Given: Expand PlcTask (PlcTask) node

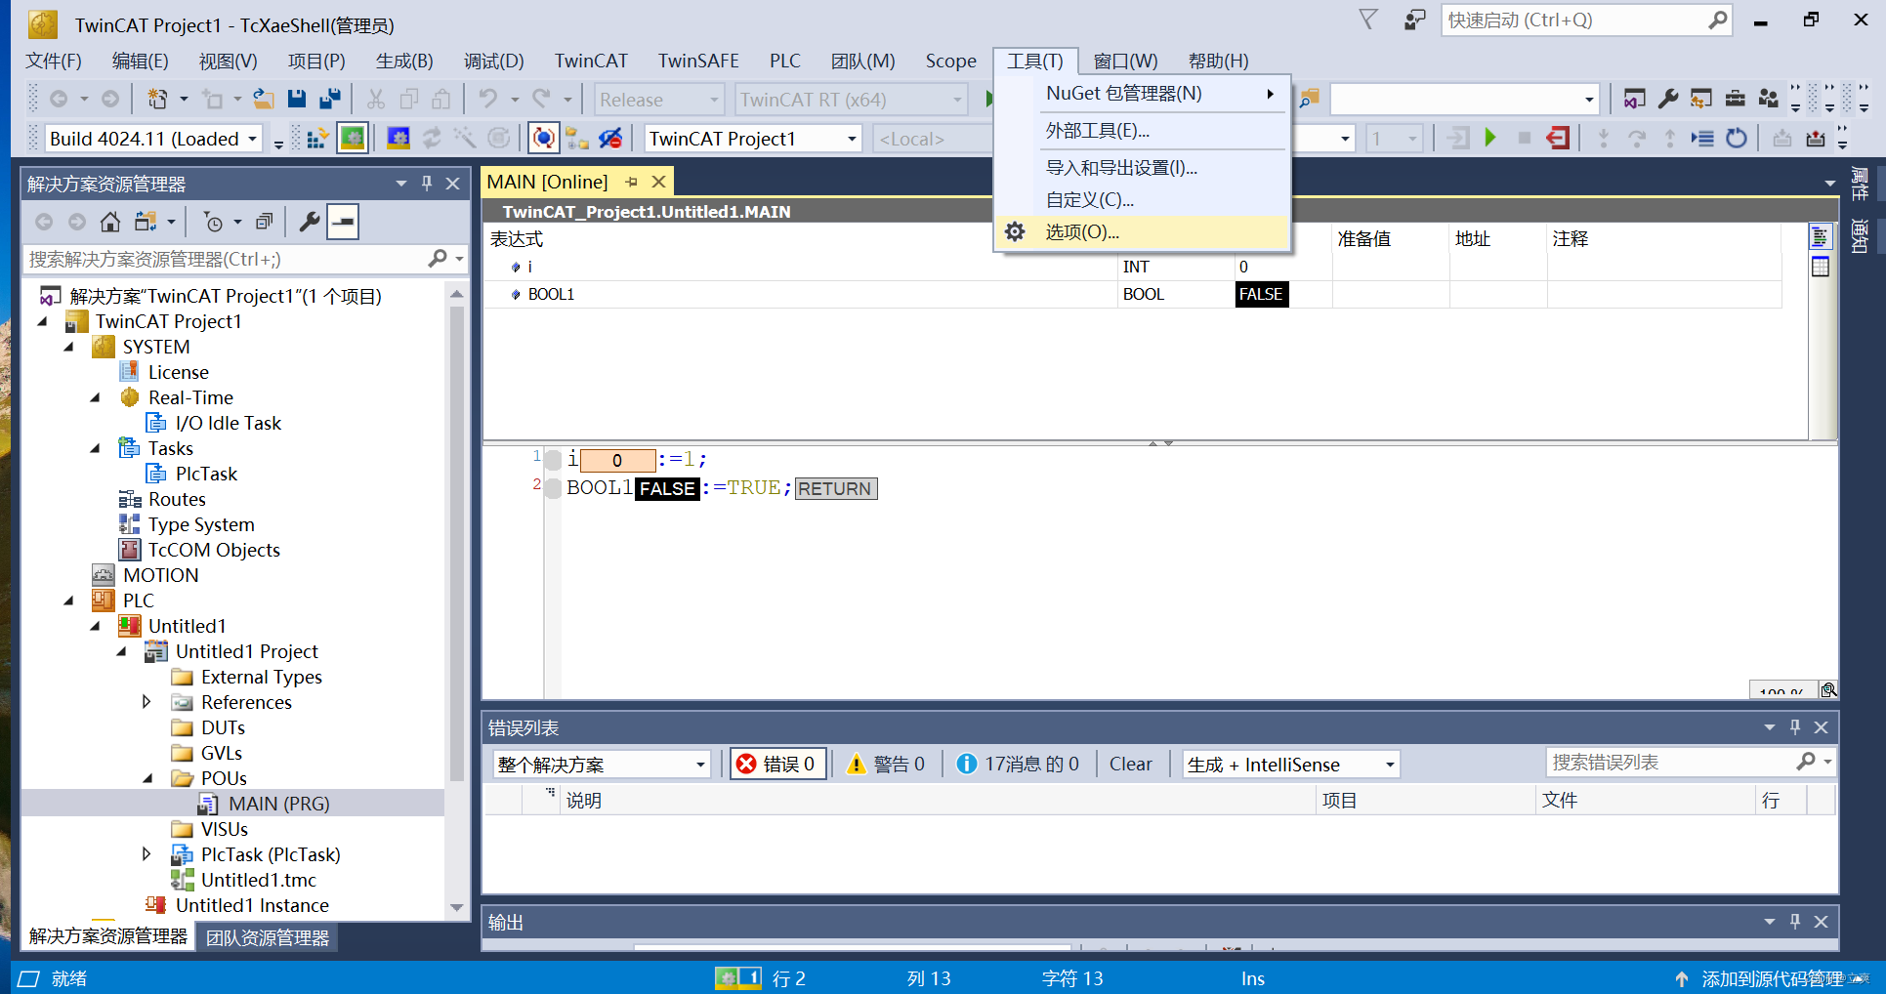Looking at the screenshot, I should [147, 854].
